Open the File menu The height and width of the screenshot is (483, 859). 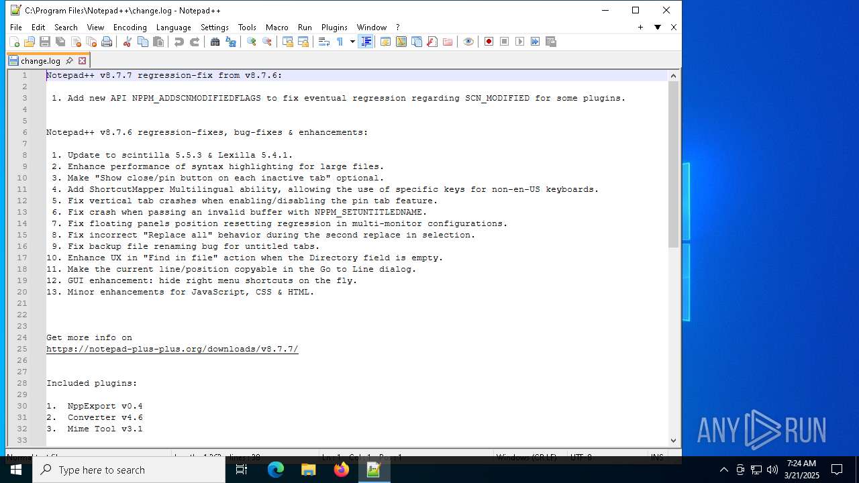15,28
